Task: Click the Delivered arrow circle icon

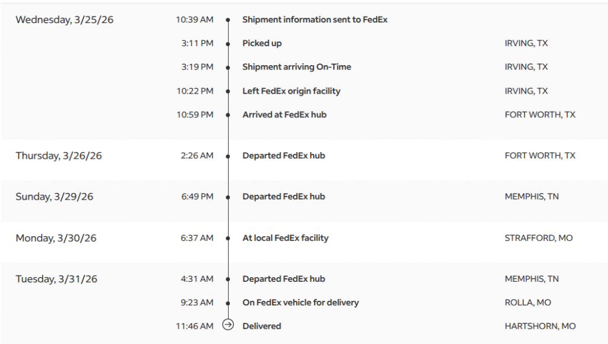Action: tap(228, 326)
